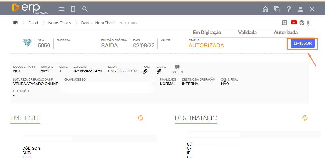Click the Boleto barcode icon
The height and width of the screenshot is (158, 325).
[x=177, y=67]
